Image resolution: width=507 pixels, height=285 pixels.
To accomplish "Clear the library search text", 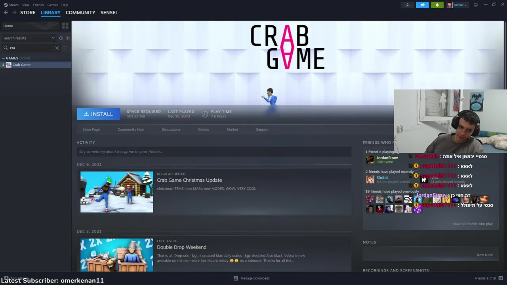I will 57,48.
